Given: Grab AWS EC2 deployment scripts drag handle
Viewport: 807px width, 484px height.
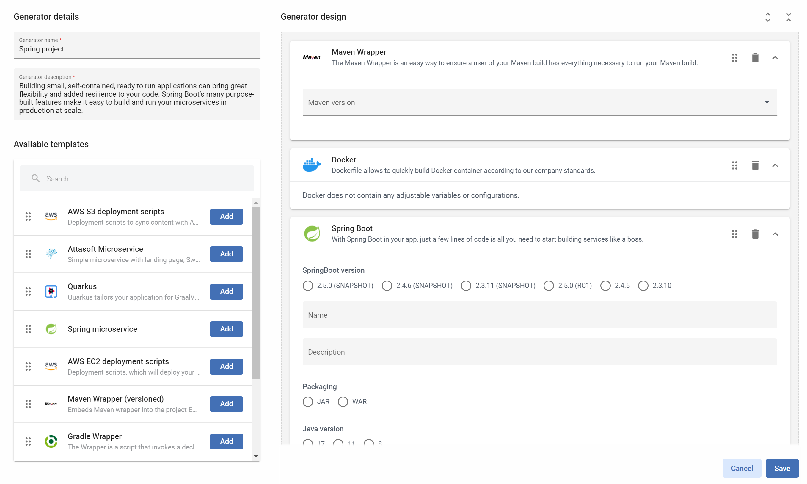Looking at the screenshot, I should pos(28,366).
